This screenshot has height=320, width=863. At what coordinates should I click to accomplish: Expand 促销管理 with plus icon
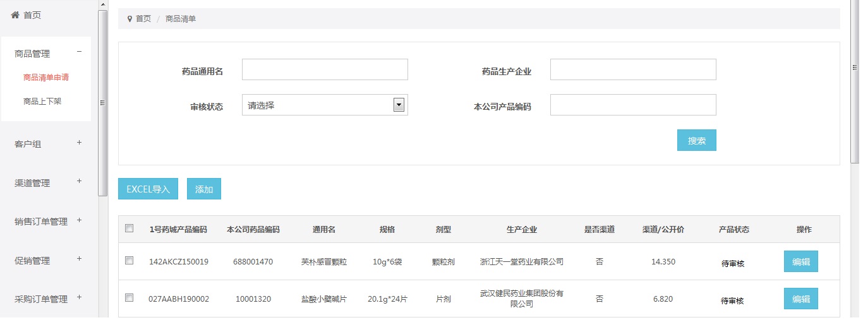pyautogui.click(x=79, y=259)
